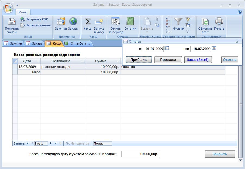Click the Закрыть button

coord(220,154)
